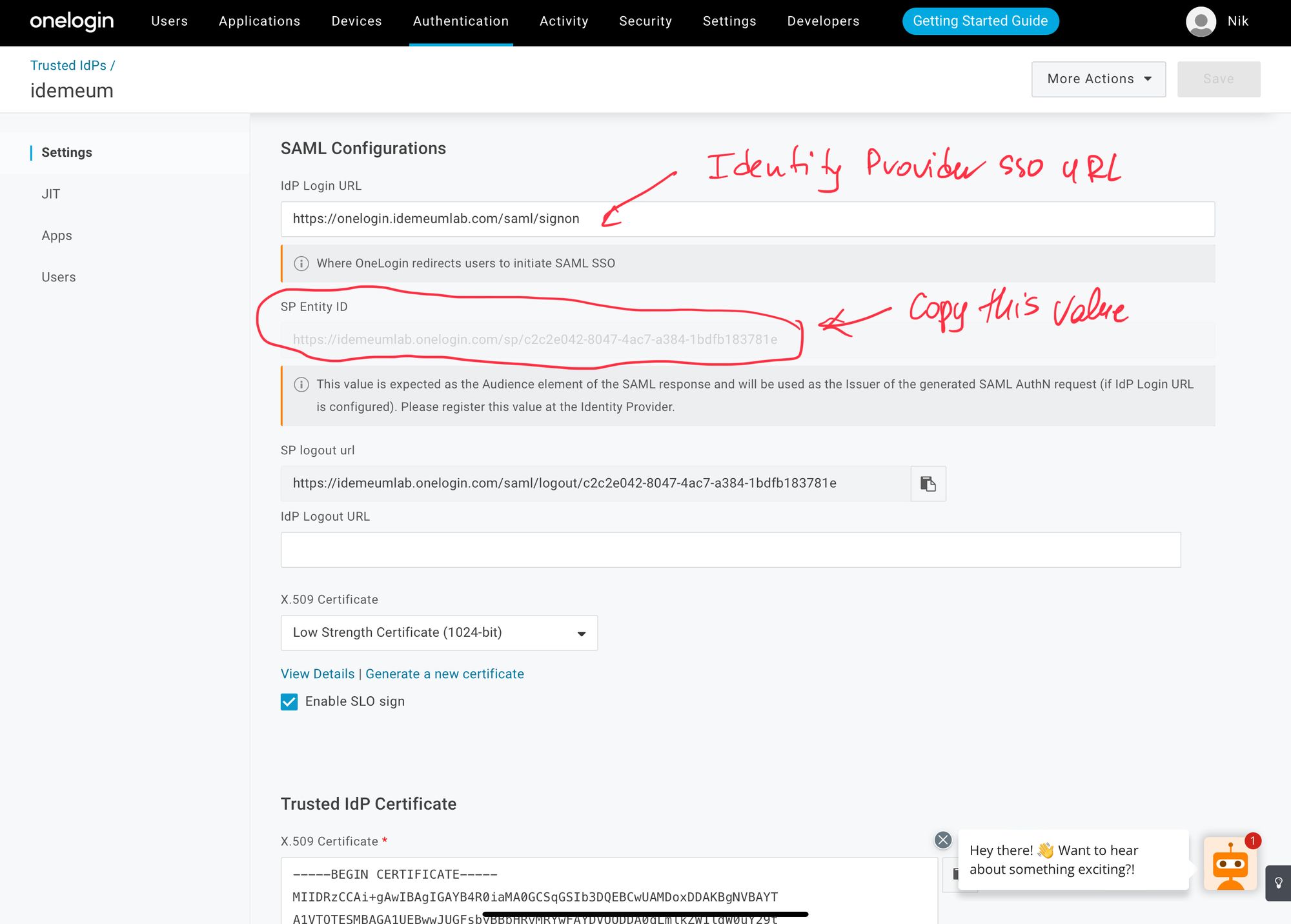Click info icon beside OneLogin redirects note
Viewport: 1291px width, 924px height.
pos(301,263)
